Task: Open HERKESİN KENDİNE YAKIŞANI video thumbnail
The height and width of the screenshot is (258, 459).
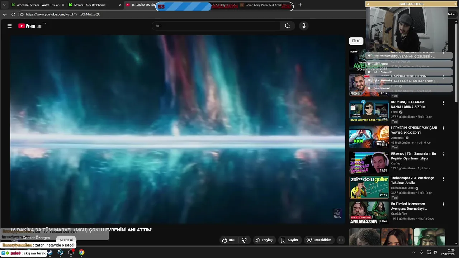Action: click(369, 137)
